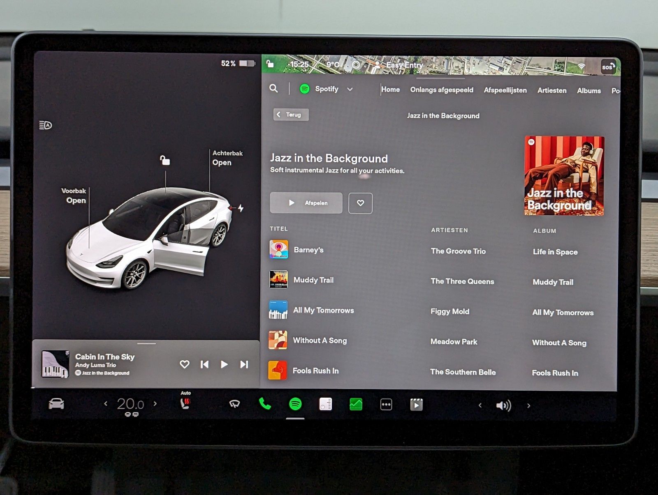This screenshot has width=658, height=495.
Task: Close the front trunk via Voorbak Open
Action: 74,196
